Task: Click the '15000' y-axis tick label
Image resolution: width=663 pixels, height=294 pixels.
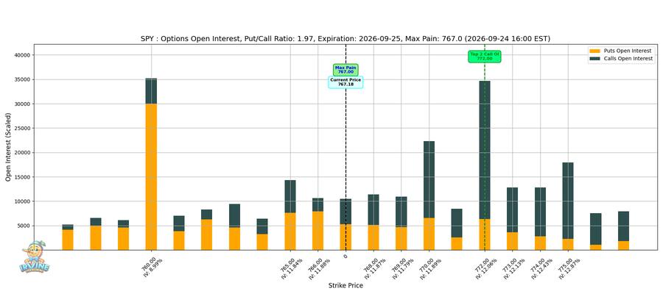Action: tap(24, 177)
